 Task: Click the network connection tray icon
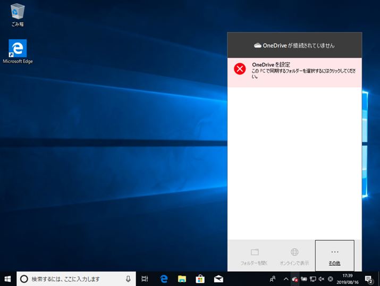click(x=313, y=279)
